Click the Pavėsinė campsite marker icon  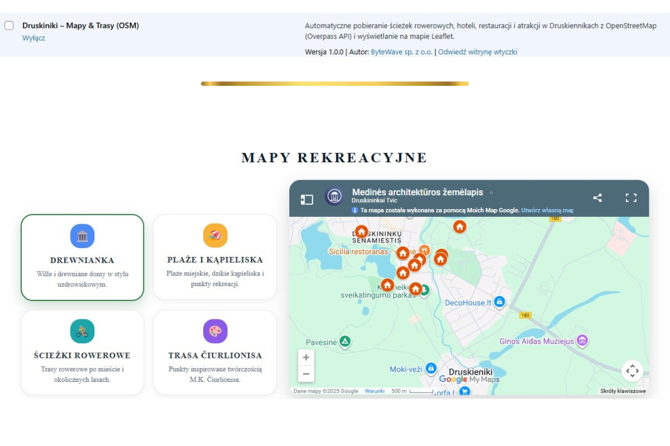click(x=345, y=341)
